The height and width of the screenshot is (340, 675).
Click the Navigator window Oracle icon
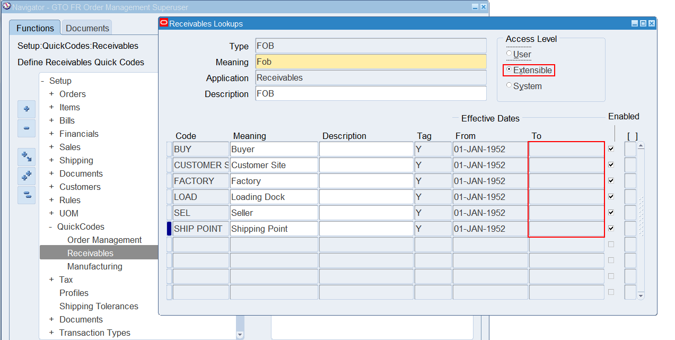[6, 7]
